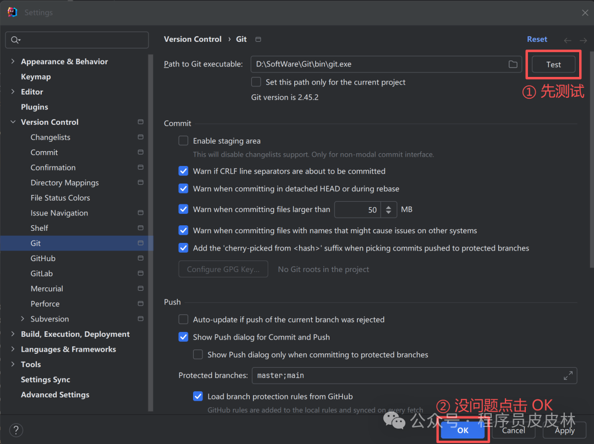594x444 pixels.
Task: Click the settings search magnifier icon
Action: point(14,40)
